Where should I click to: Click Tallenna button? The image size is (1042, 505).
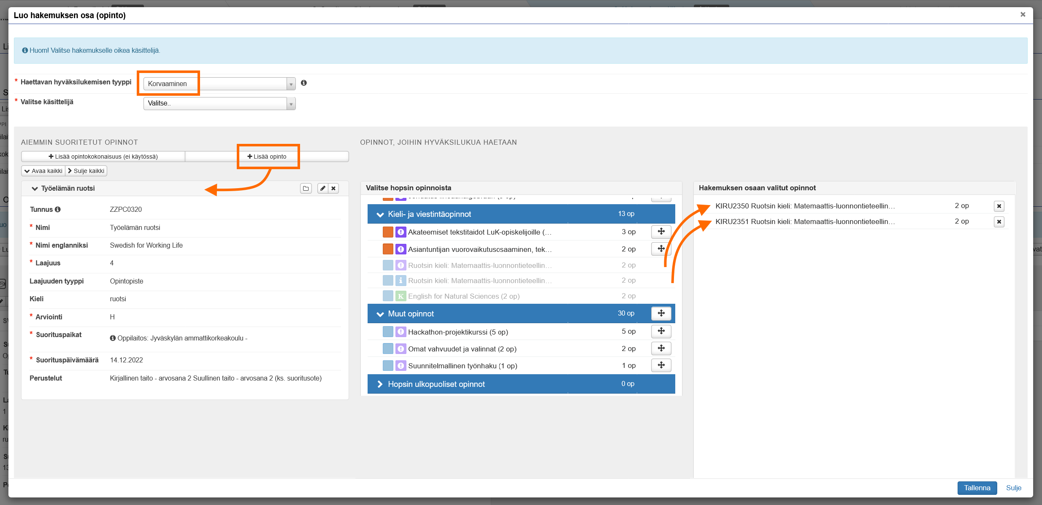pyautogui.click(x=977, y=488)
